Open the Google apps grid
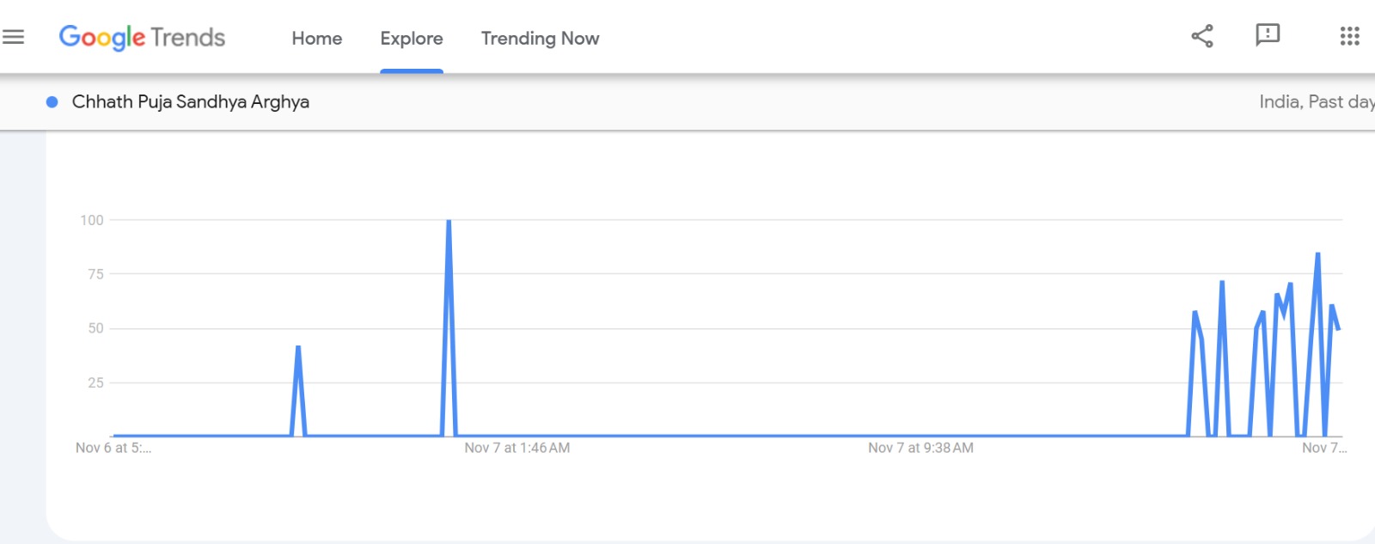 pos(1351,36)
